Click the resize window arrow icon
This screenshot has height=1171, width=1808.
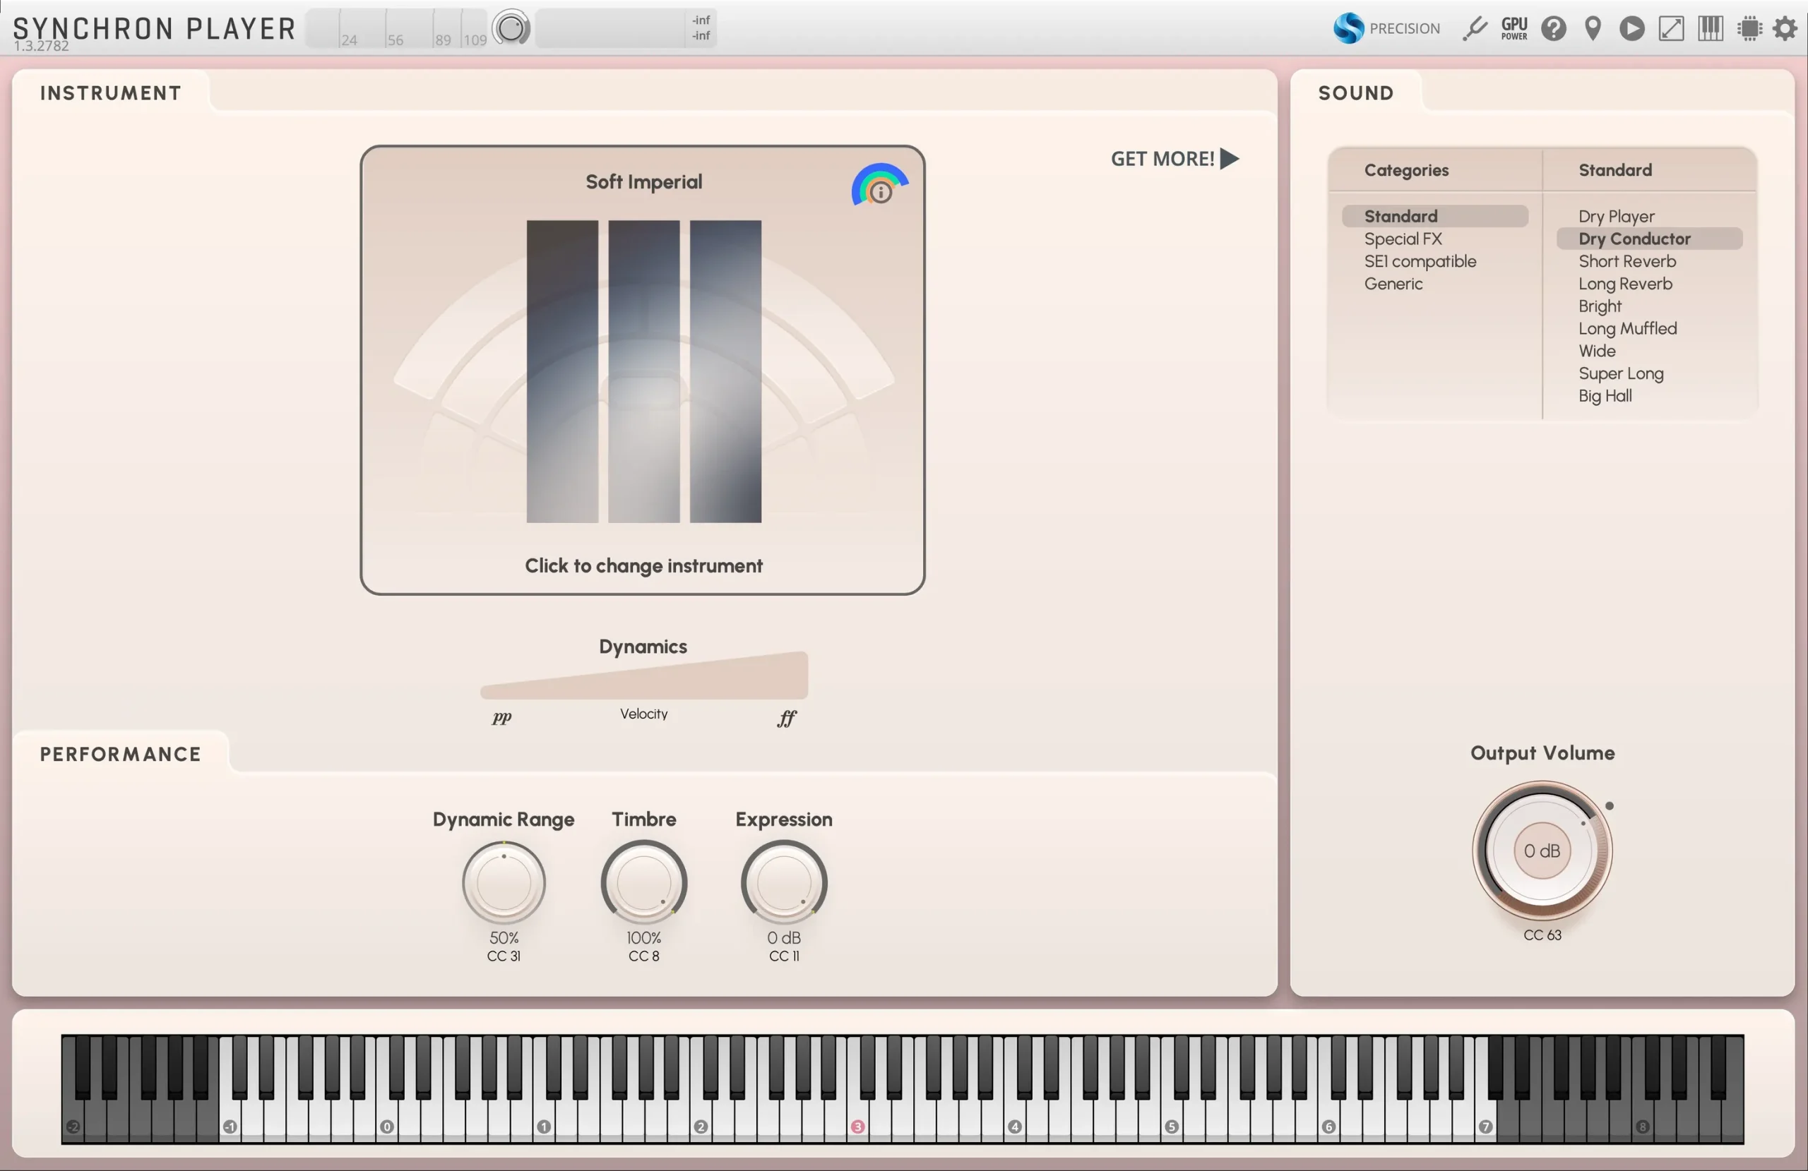click(1670, 29)
